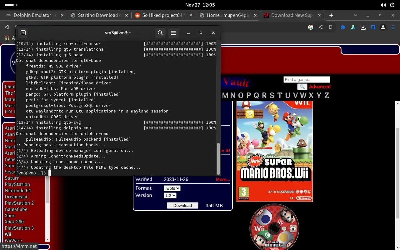The height and width of the screenshot is (250, 400).
Task: Open the terminal search tool
Action: point(160,33)
